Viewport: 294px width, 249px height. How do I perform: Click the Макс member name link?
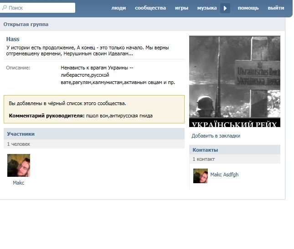tap(18, 183)
